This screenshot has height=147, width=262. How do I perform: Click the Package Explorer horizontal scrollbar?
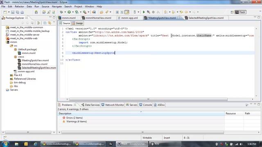pyautogui.click(x=28, y=132)
